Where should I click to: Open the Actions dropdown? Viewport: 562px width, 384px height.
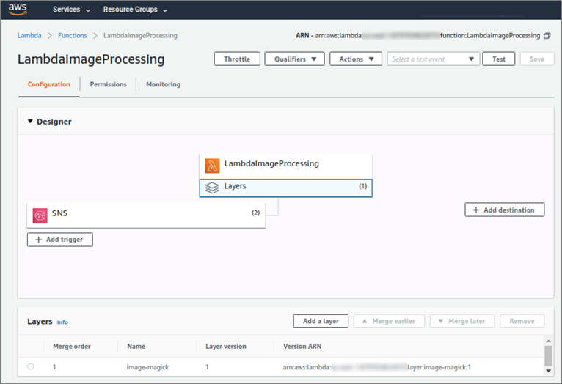[x=356, y=59]
